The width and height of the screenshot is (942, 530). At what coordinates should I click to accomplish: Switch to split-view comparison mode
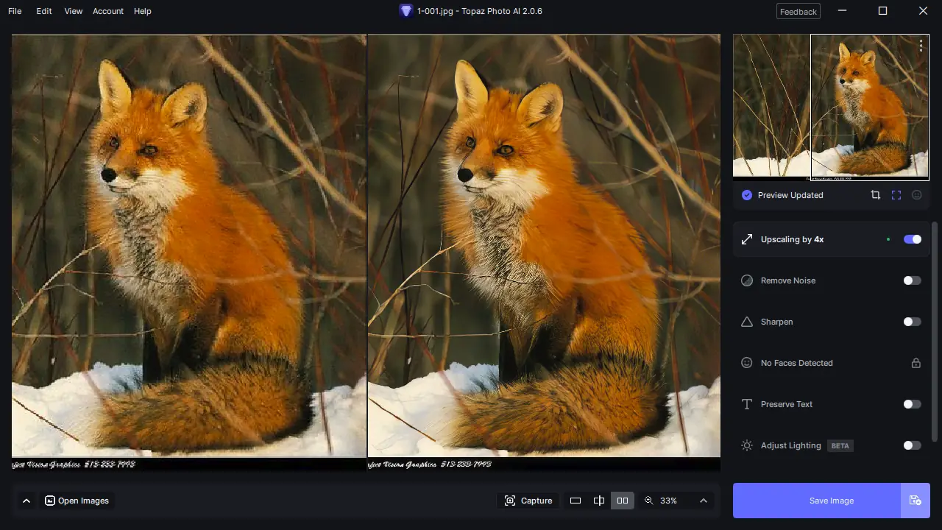[x=599, y=500]
